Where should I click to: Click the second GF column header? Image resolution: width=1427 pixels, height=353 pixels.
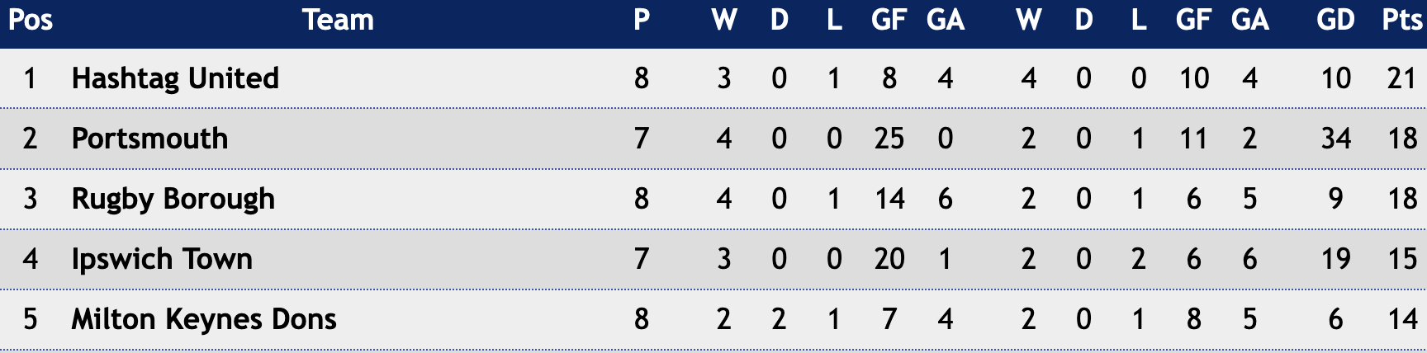tap(1193, 20)
